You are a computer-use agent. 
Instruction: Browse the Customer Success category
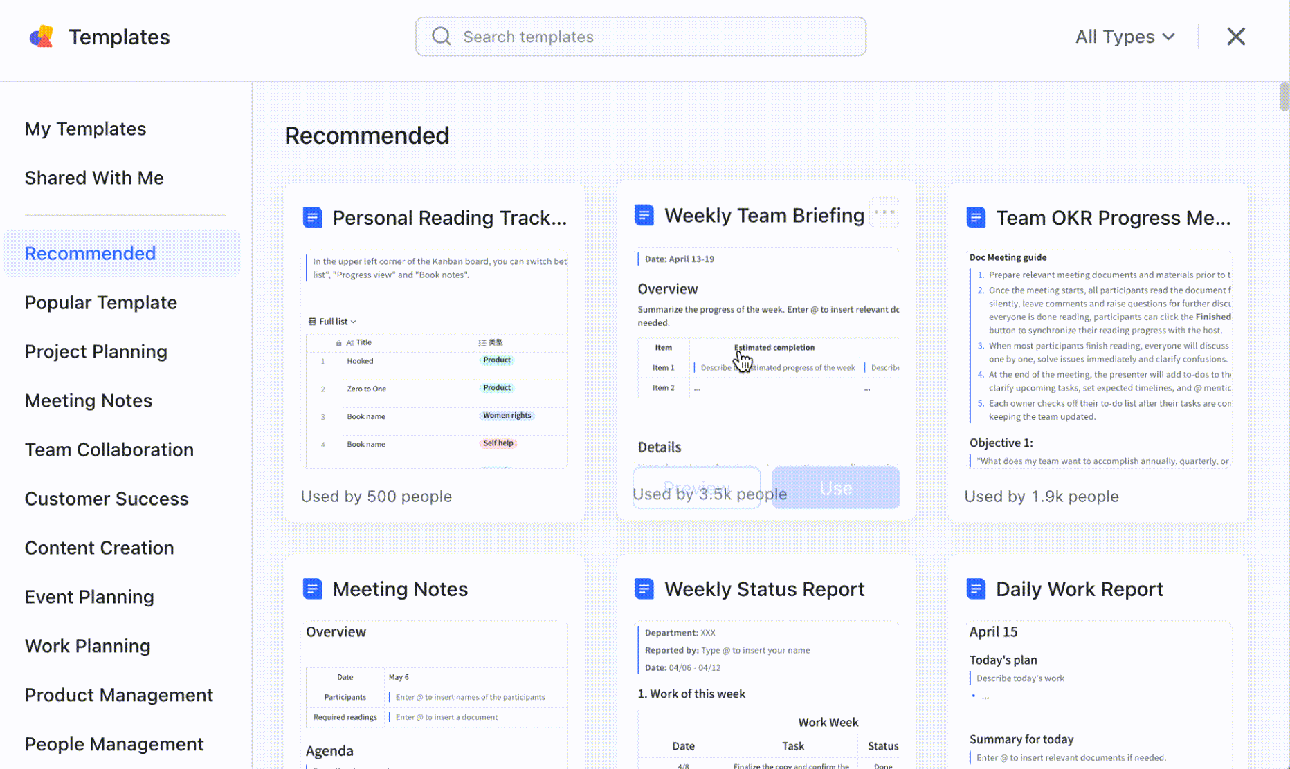click(107, 499)
